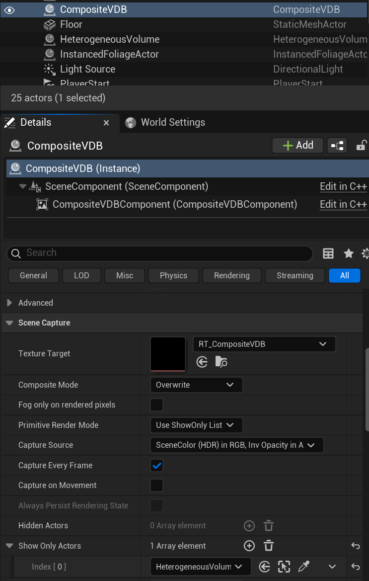Open the Composite Mode dropdown
Image resolution: width=369 pixels, height=581 pixels.
click(196, 385)
